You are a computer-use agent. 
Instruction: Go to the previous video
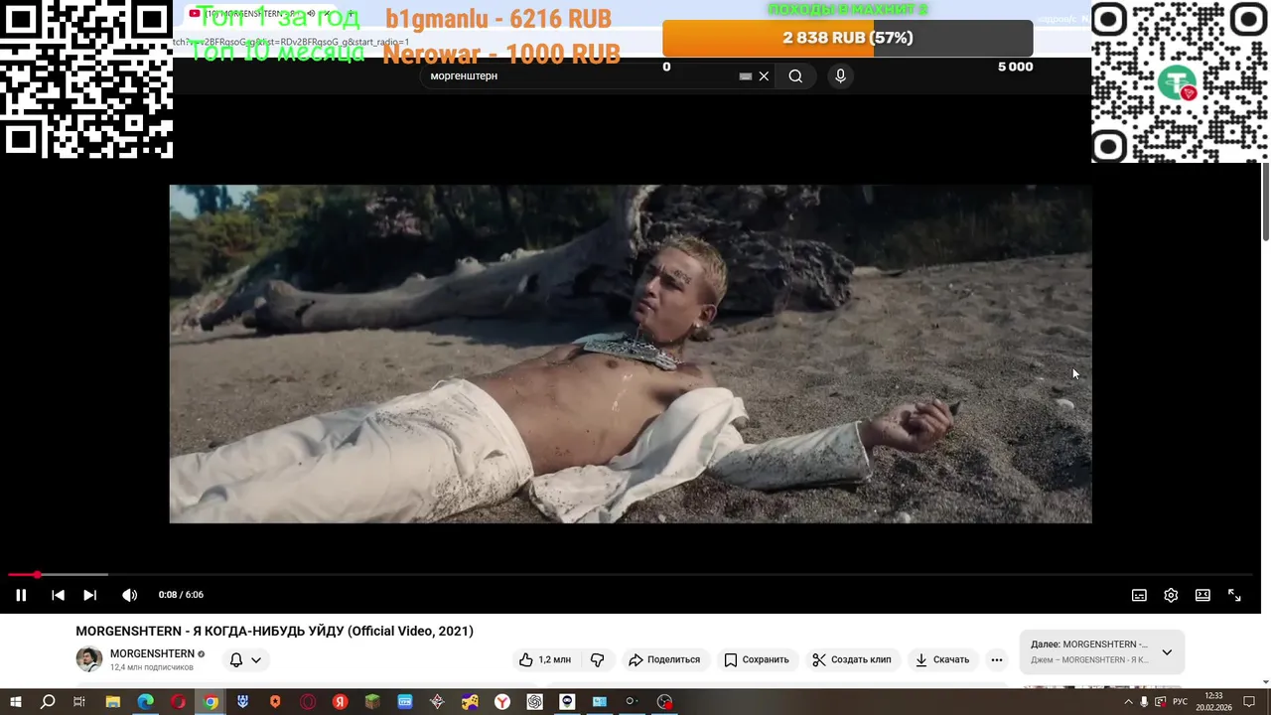point(58,595)
